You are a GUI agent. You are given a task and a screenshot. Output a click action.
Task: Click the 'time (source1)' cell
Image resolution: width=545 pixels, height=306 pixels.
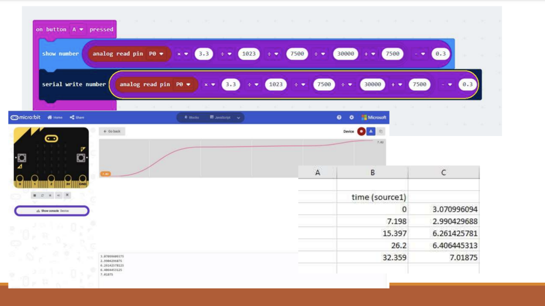pos(372,197)
